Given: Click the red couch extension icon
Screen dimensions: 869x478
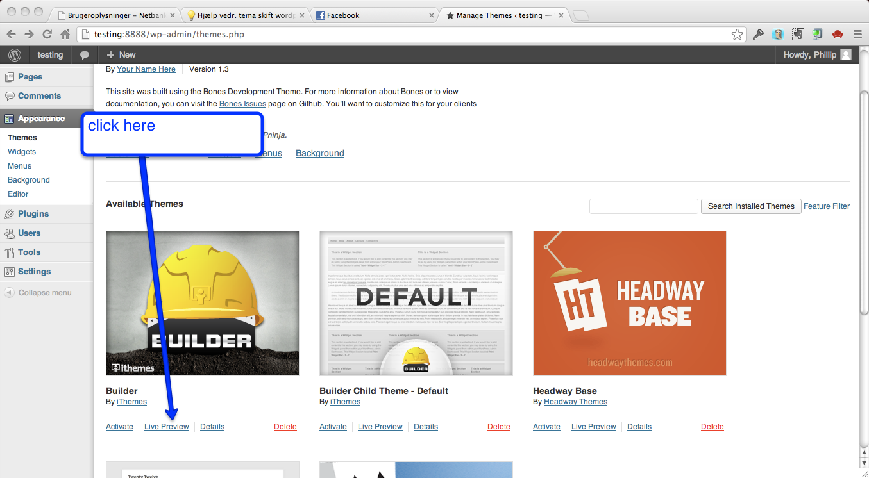Looking at the screenshot, I should 837,34.
